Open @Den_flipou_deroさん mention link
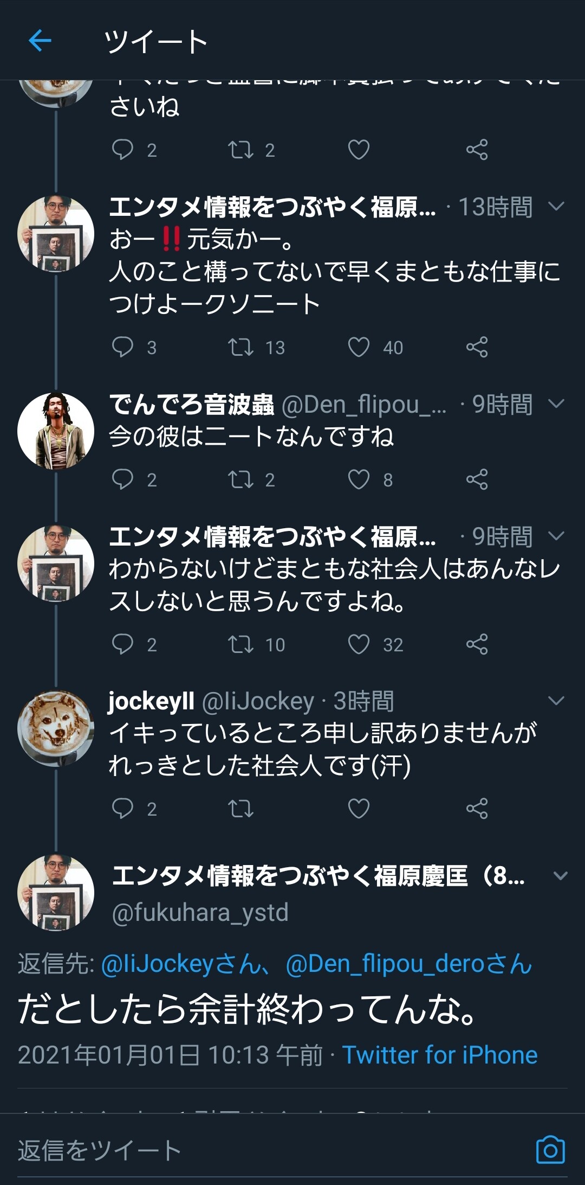The width and height of the screenshot is (585, 1185). tap(409, 964)
